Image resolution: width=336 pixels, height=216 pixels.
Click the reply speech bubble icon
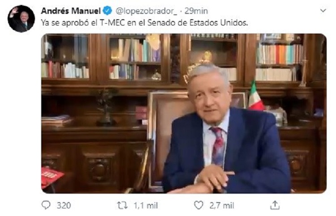[x=46, y=205]
